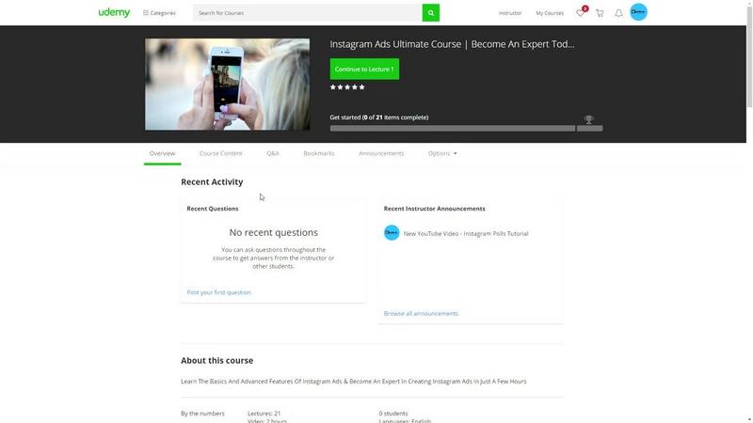Click Get started items complete text
753x423 pixels.
tap(379, 117)
